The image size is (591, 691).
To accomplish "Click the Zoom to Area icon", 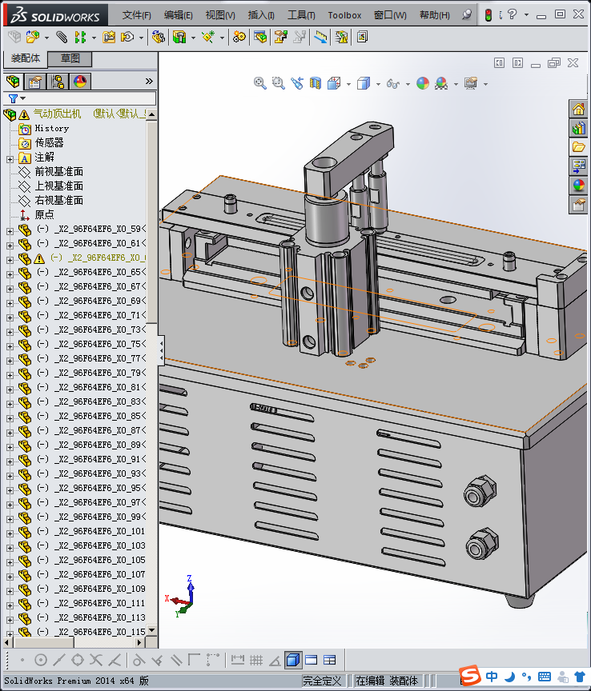I will coord(278,83).
